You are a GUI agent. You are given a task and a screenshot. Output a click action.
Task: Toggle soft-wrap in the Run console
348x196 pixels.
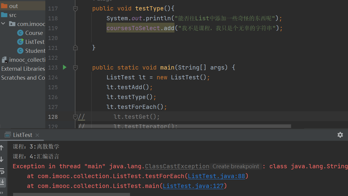click(2, 171)
